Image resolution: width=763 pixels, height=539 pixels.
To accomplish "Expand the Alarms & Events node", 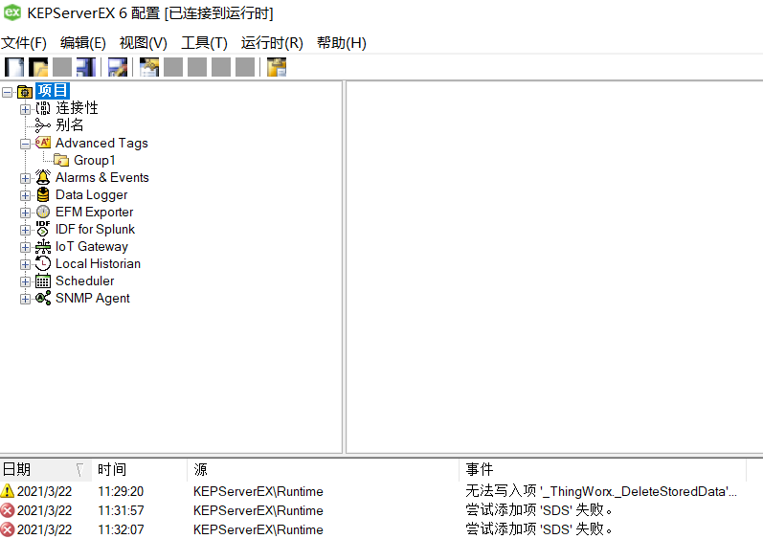I will (25, 178).
